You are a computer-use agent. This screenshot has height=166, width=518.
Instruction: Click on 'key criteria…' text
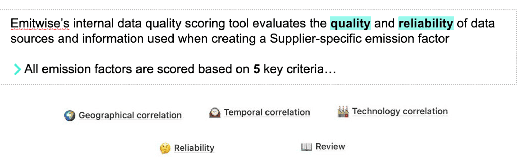pos(300,69)
